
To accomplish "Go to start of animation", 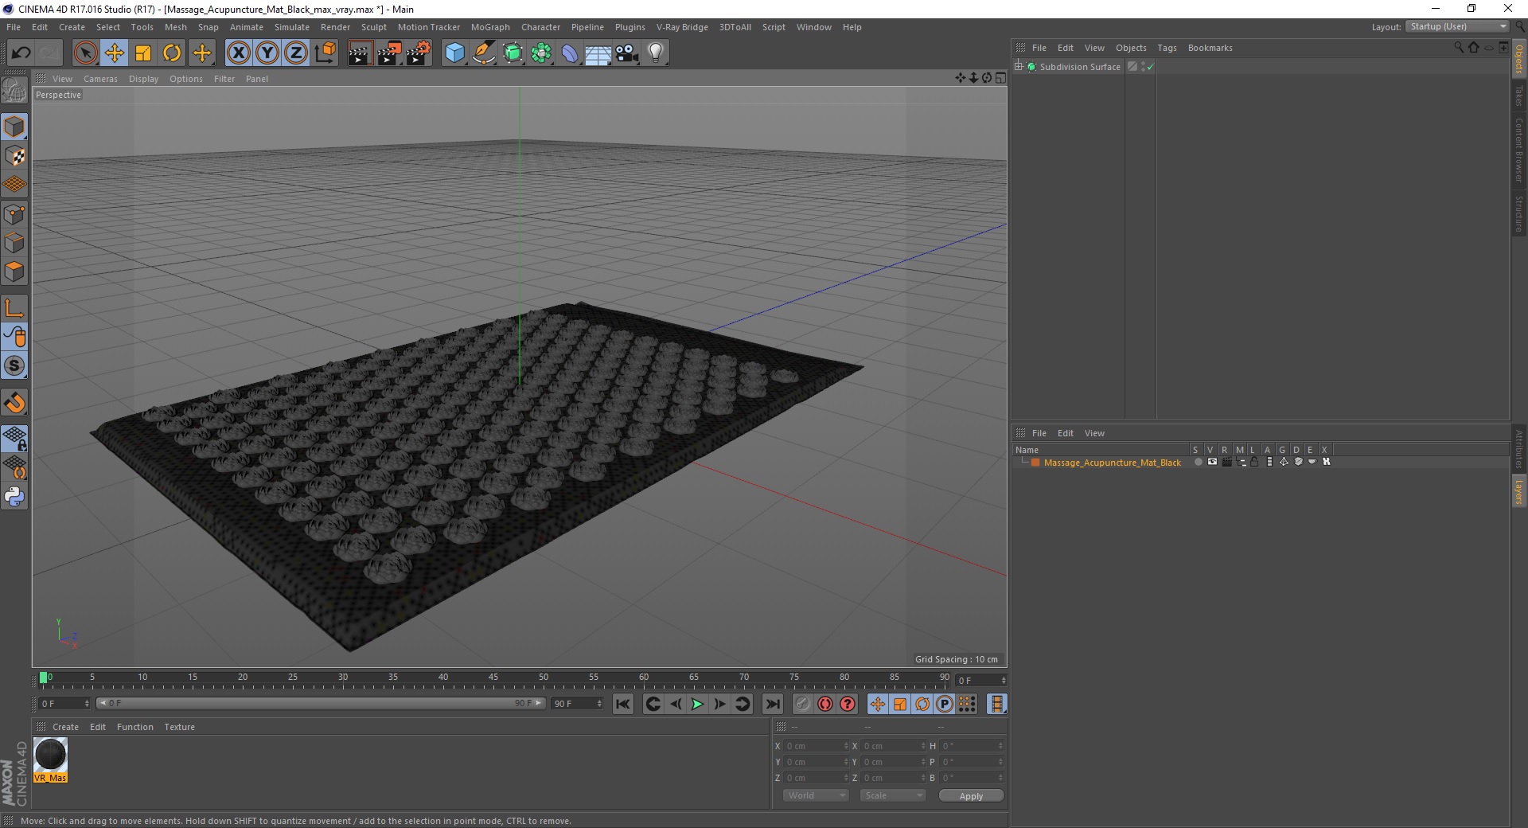I will click(x=623, y=704).
